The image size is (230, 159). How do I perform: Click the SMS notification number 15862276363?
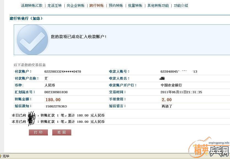pos(56,106)
